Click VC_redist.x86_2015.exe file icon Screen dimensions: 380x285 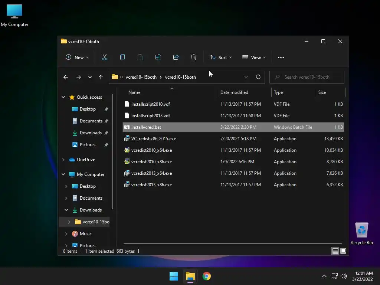(x=127, y=139)
